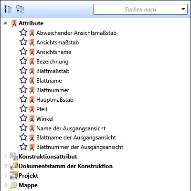Click the attribute icon beside Pfeil

point(32,109)
